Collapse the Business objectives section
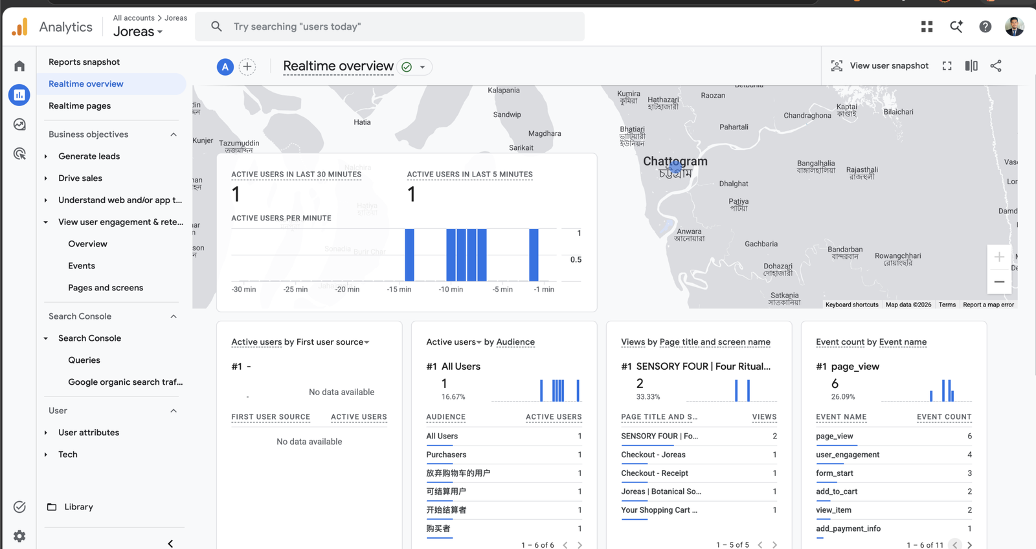 pyautogui.click(x=174, y=135)
